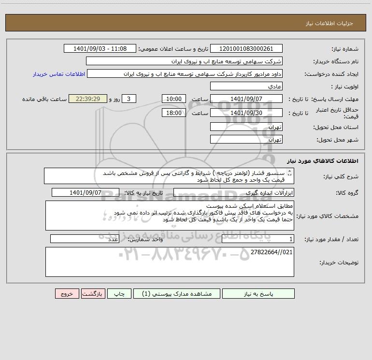This screenshot has width=372, height=360.
Task: Click the 'بازگشت' back button
Action: [93, 294]
